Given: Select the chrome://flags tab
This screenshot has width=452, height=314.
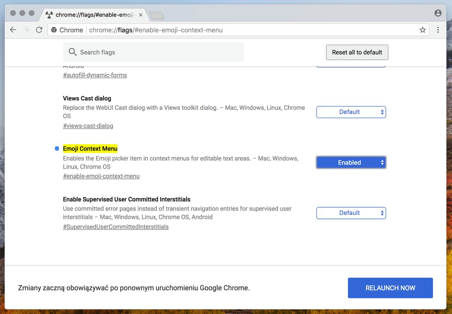Looking at the screenshot, I should pyautogui.click(x=94, y=15).
